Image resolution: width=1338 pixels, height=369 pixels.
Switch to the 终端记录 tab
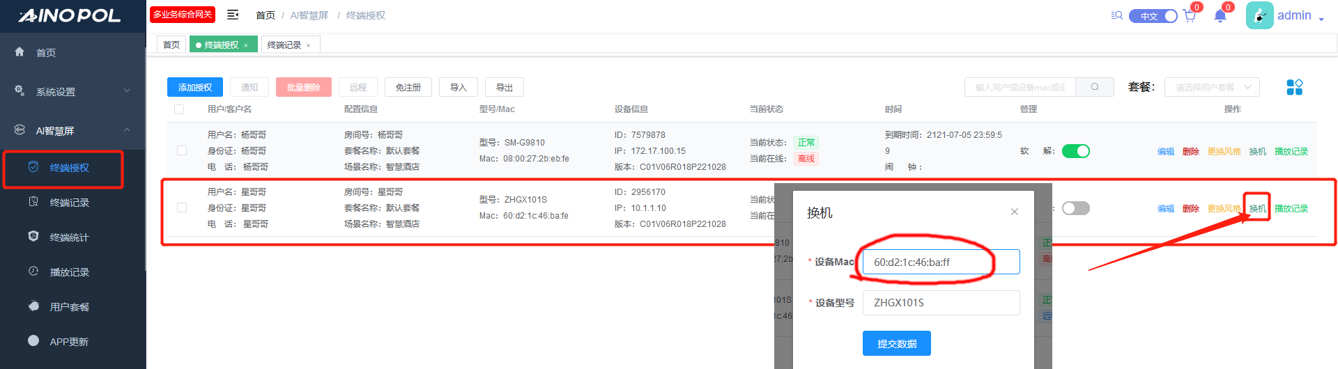coord(284,45)
